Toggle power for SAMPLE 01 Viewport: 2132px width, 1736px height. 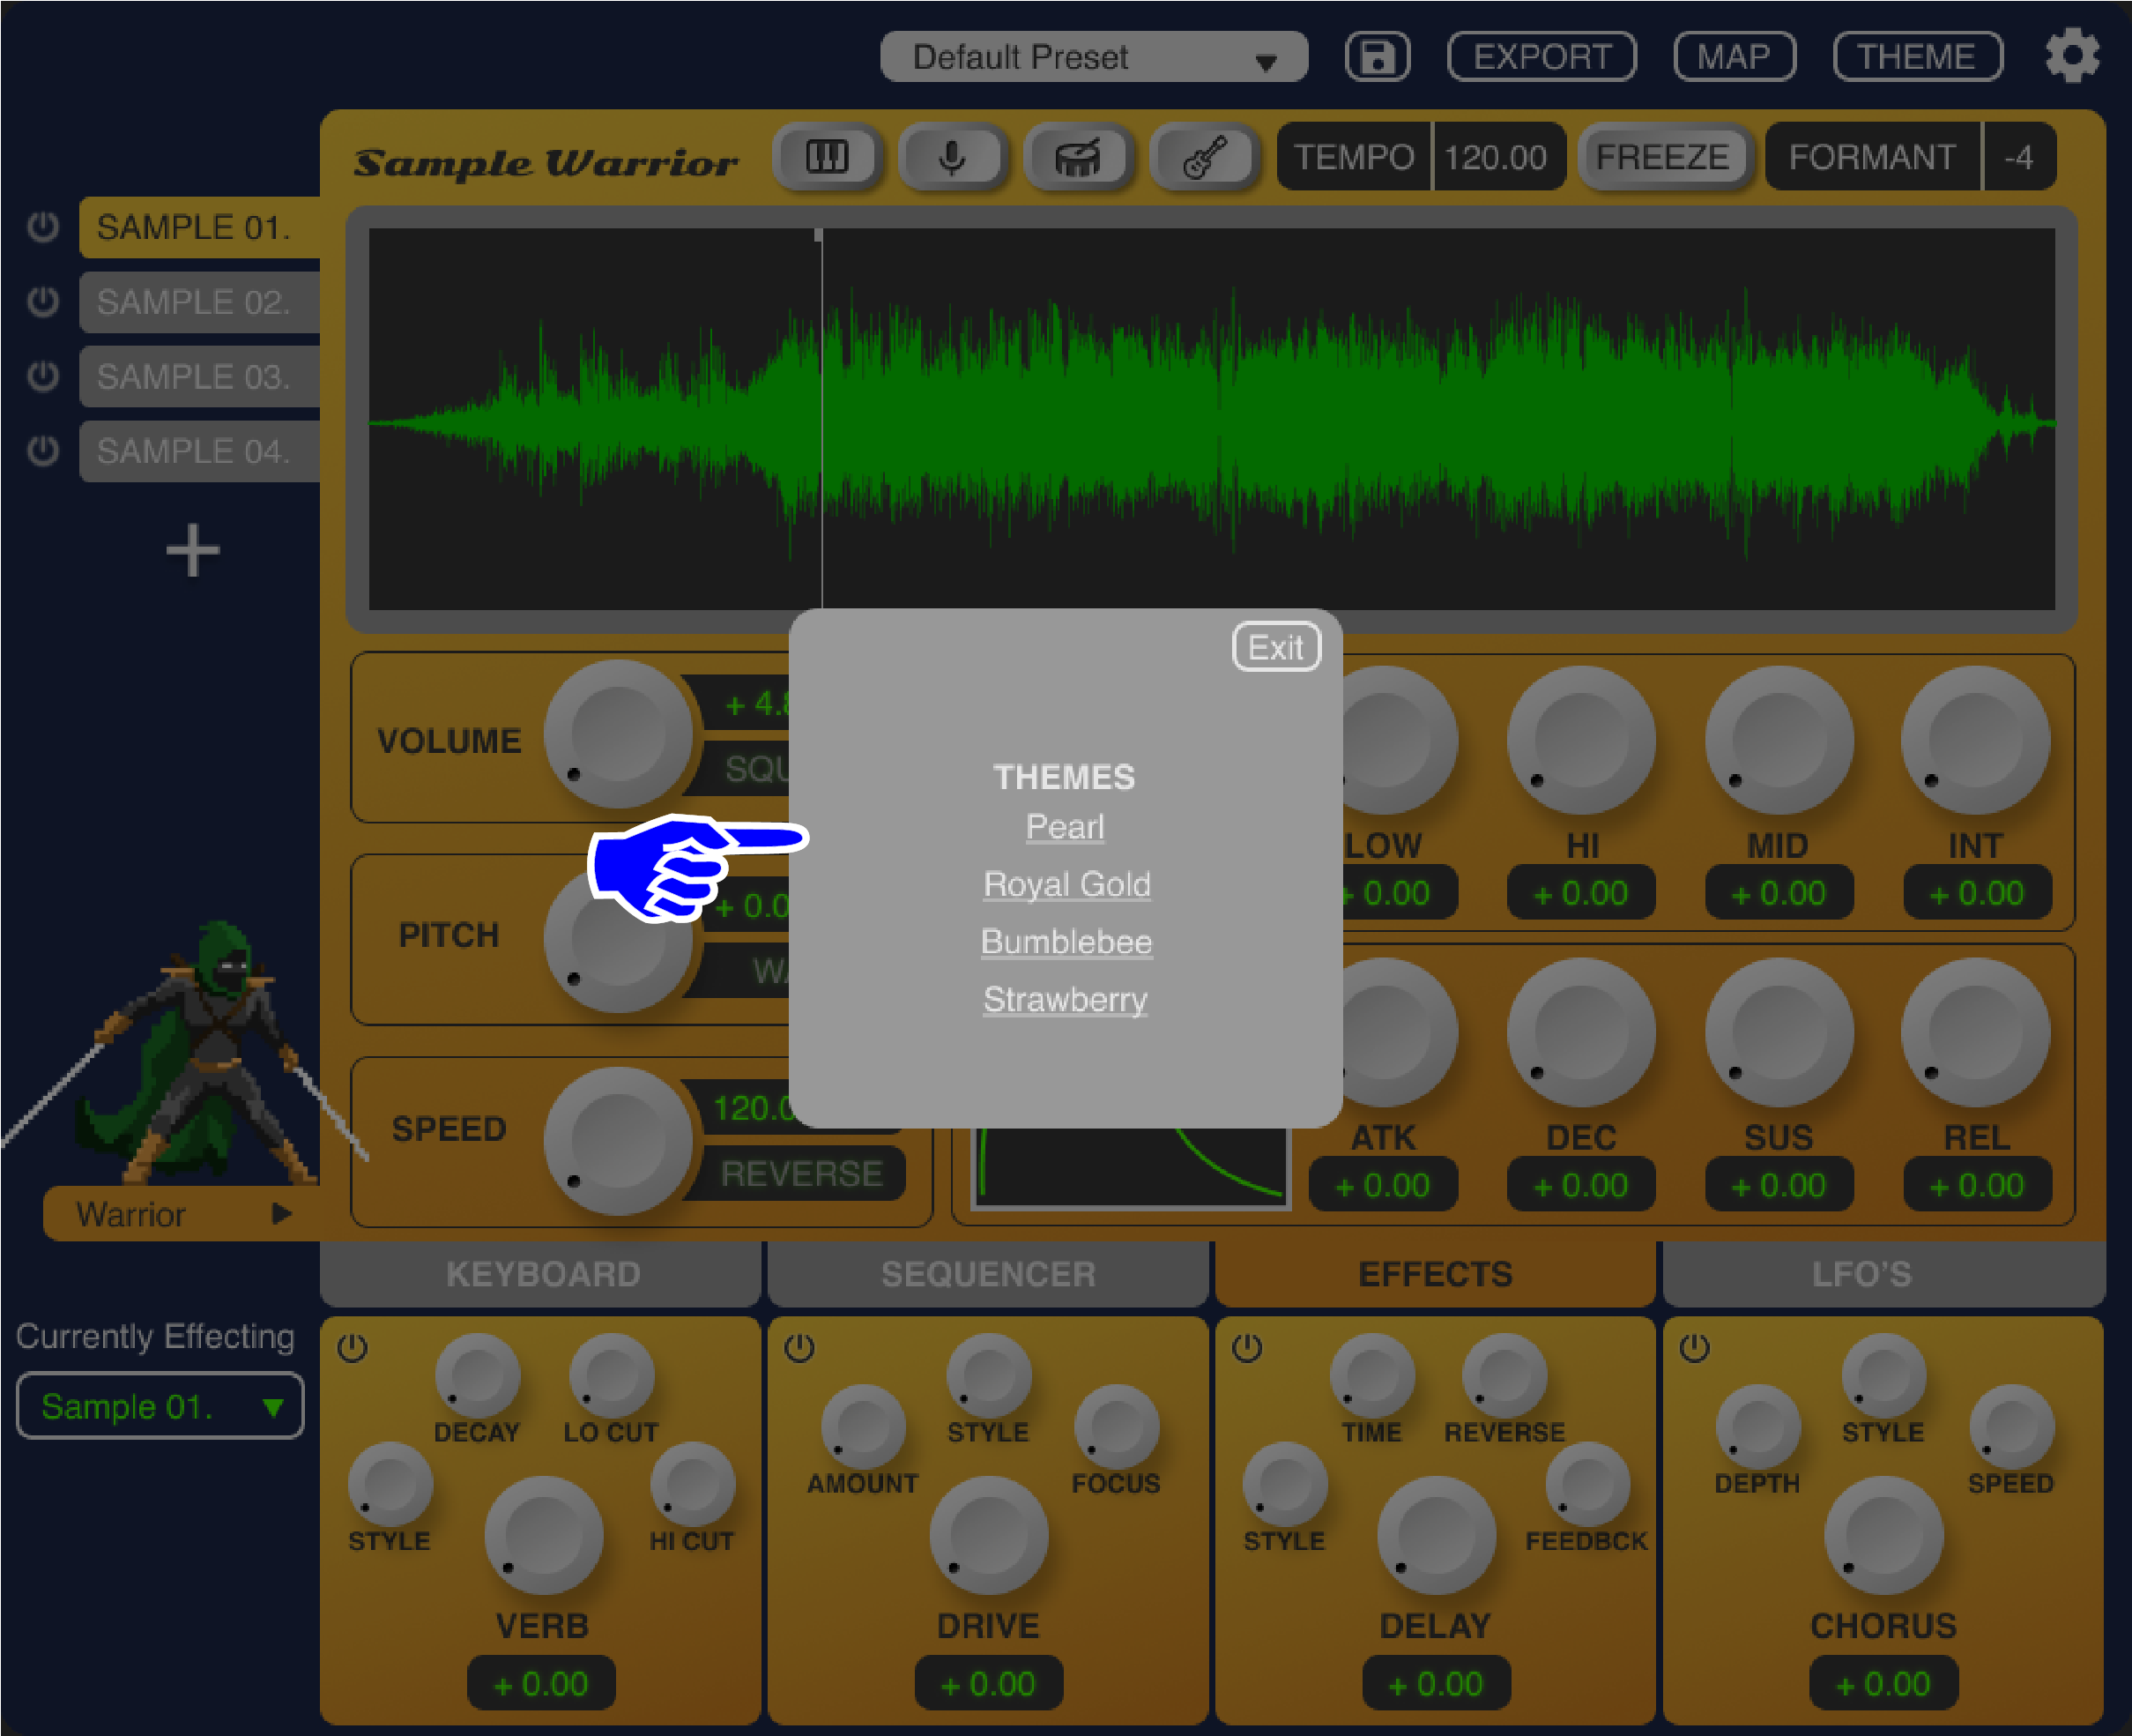[43, 227]
